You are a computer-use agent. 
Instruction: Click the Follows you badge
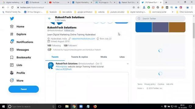(x=69, y=30)
